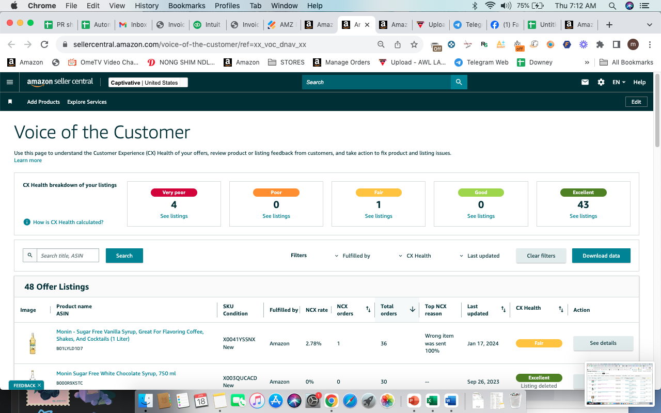
Task: Open the Learn more link
Action: tap(28, 161)
